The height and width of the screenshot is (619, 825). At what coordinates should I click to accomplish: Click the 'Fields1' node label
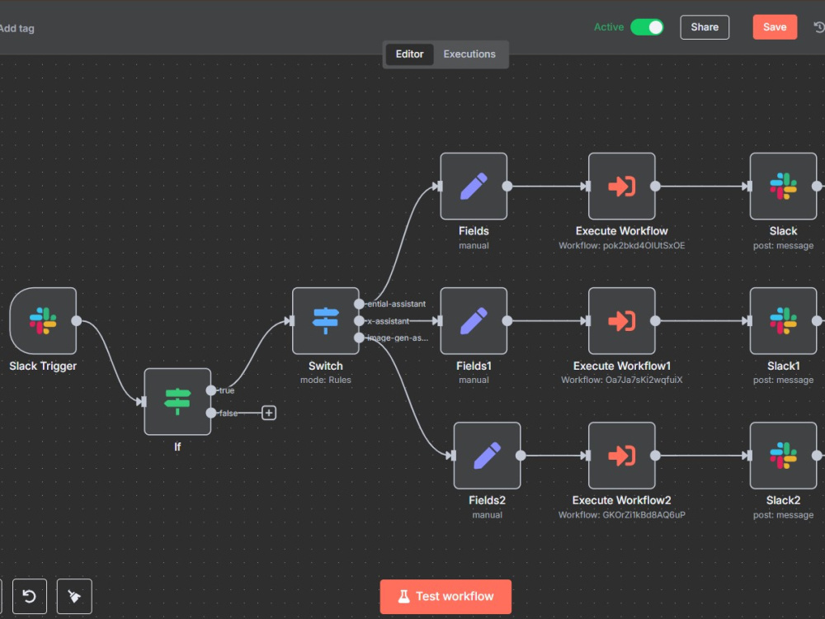(x=474, y=366)
